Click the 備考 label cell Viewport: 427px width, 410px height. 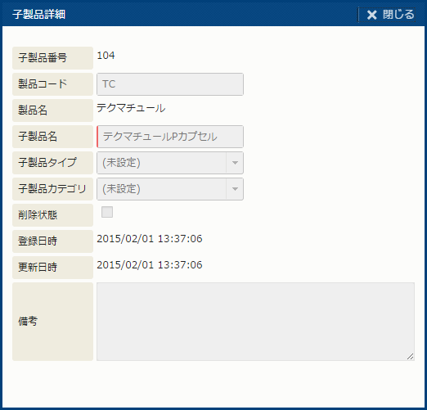(52, 322)
